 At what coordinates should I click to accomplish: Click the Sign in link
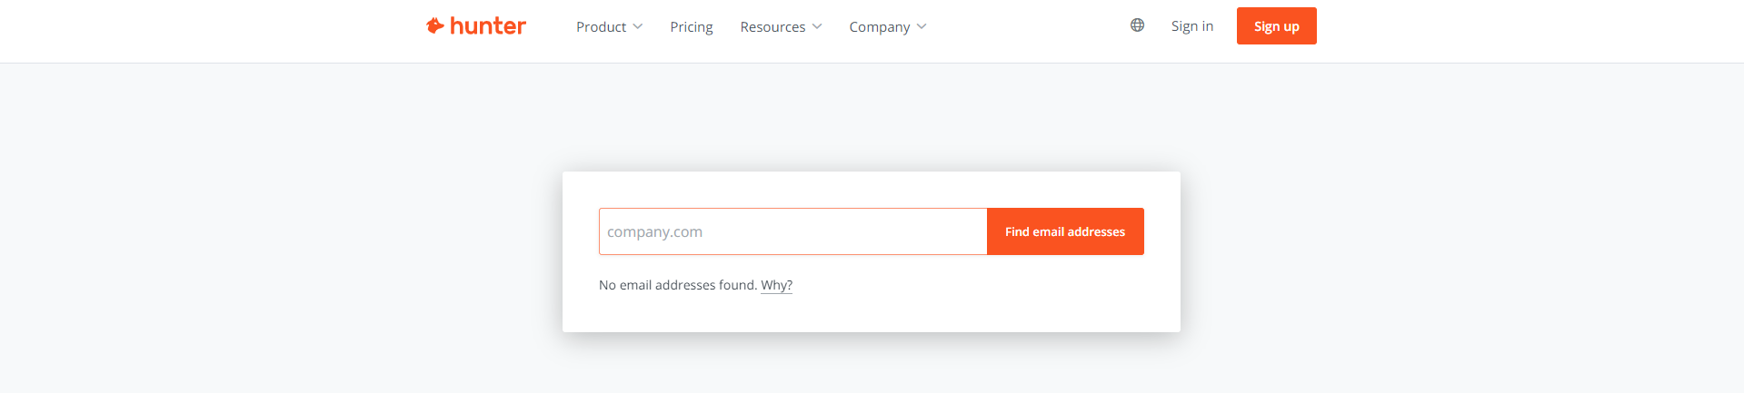1191,26
